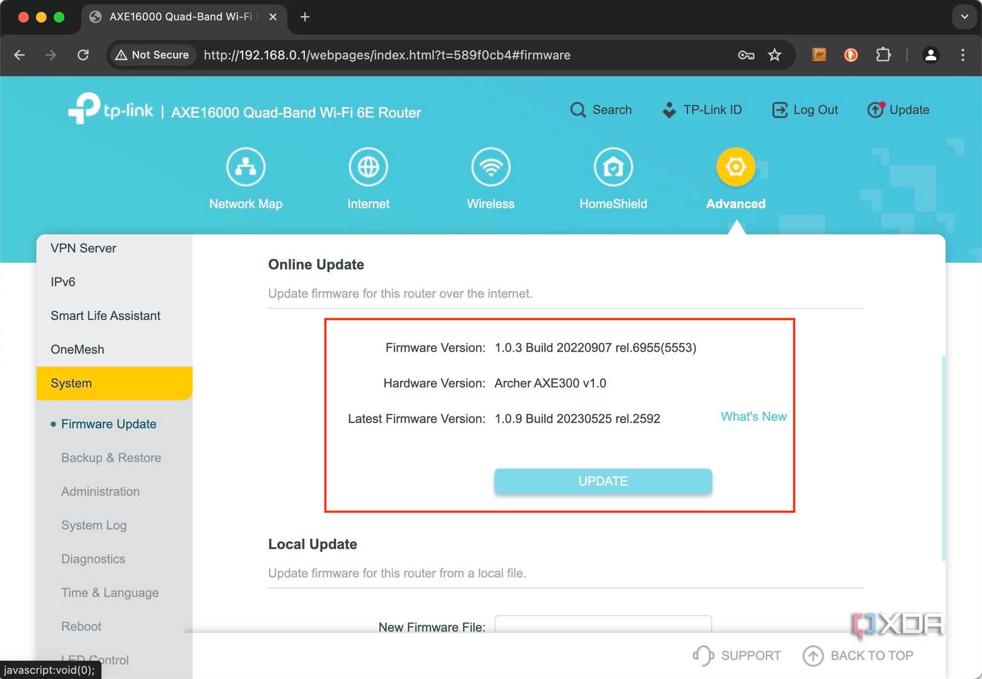Click the Back to Top arrow
This screenshot has width=982, height=679.
[x=813, y=655]
